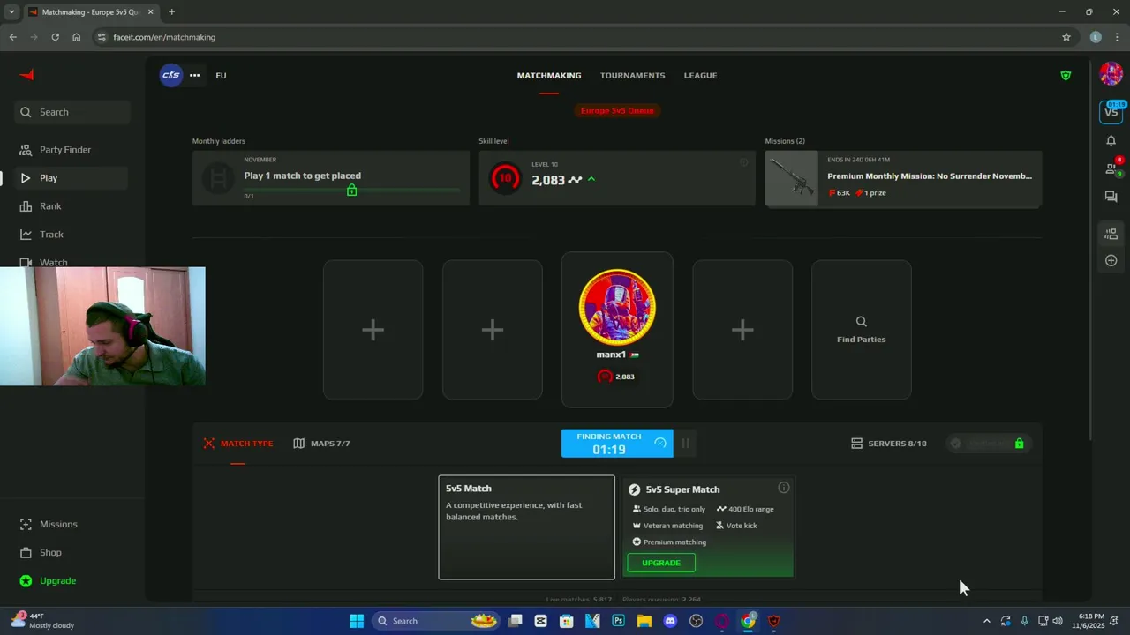Add player to the slot right of manx1
This screenshot has width=1130, height=635.
coord(742,330)
